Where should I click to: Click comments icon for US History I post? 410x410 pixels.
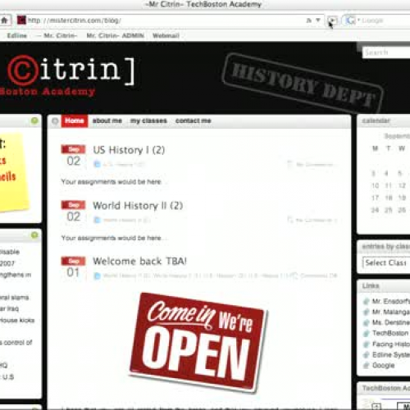[x=289, y=164]
